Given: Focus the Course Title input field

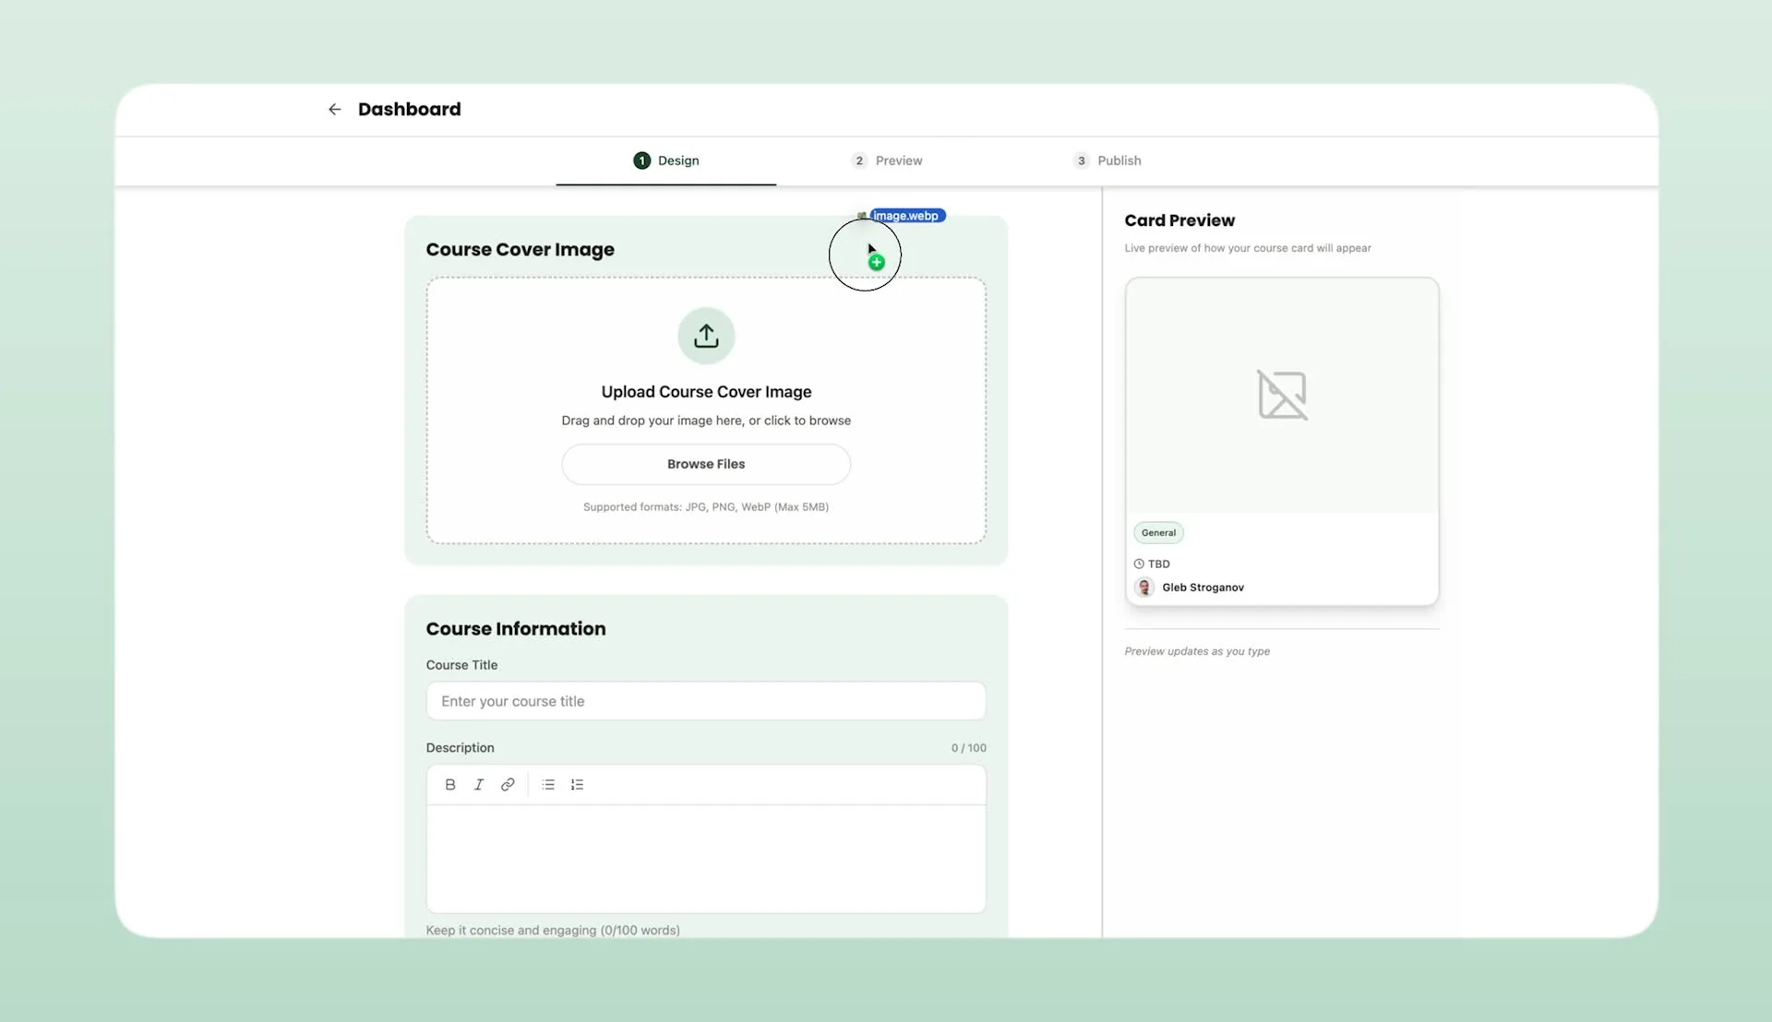Looking at the screenshot, I should (706, 701).
